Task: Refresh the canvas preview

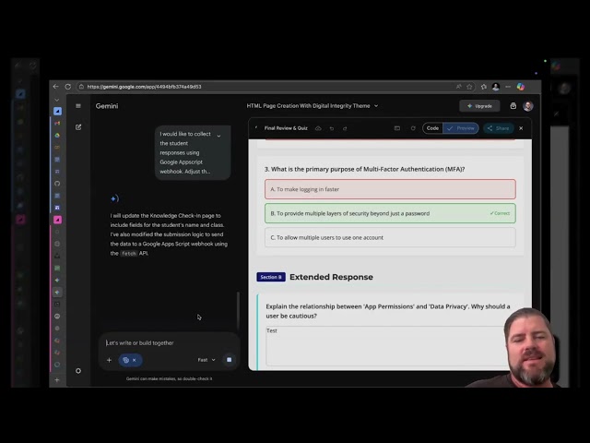Action: (413, 128)
